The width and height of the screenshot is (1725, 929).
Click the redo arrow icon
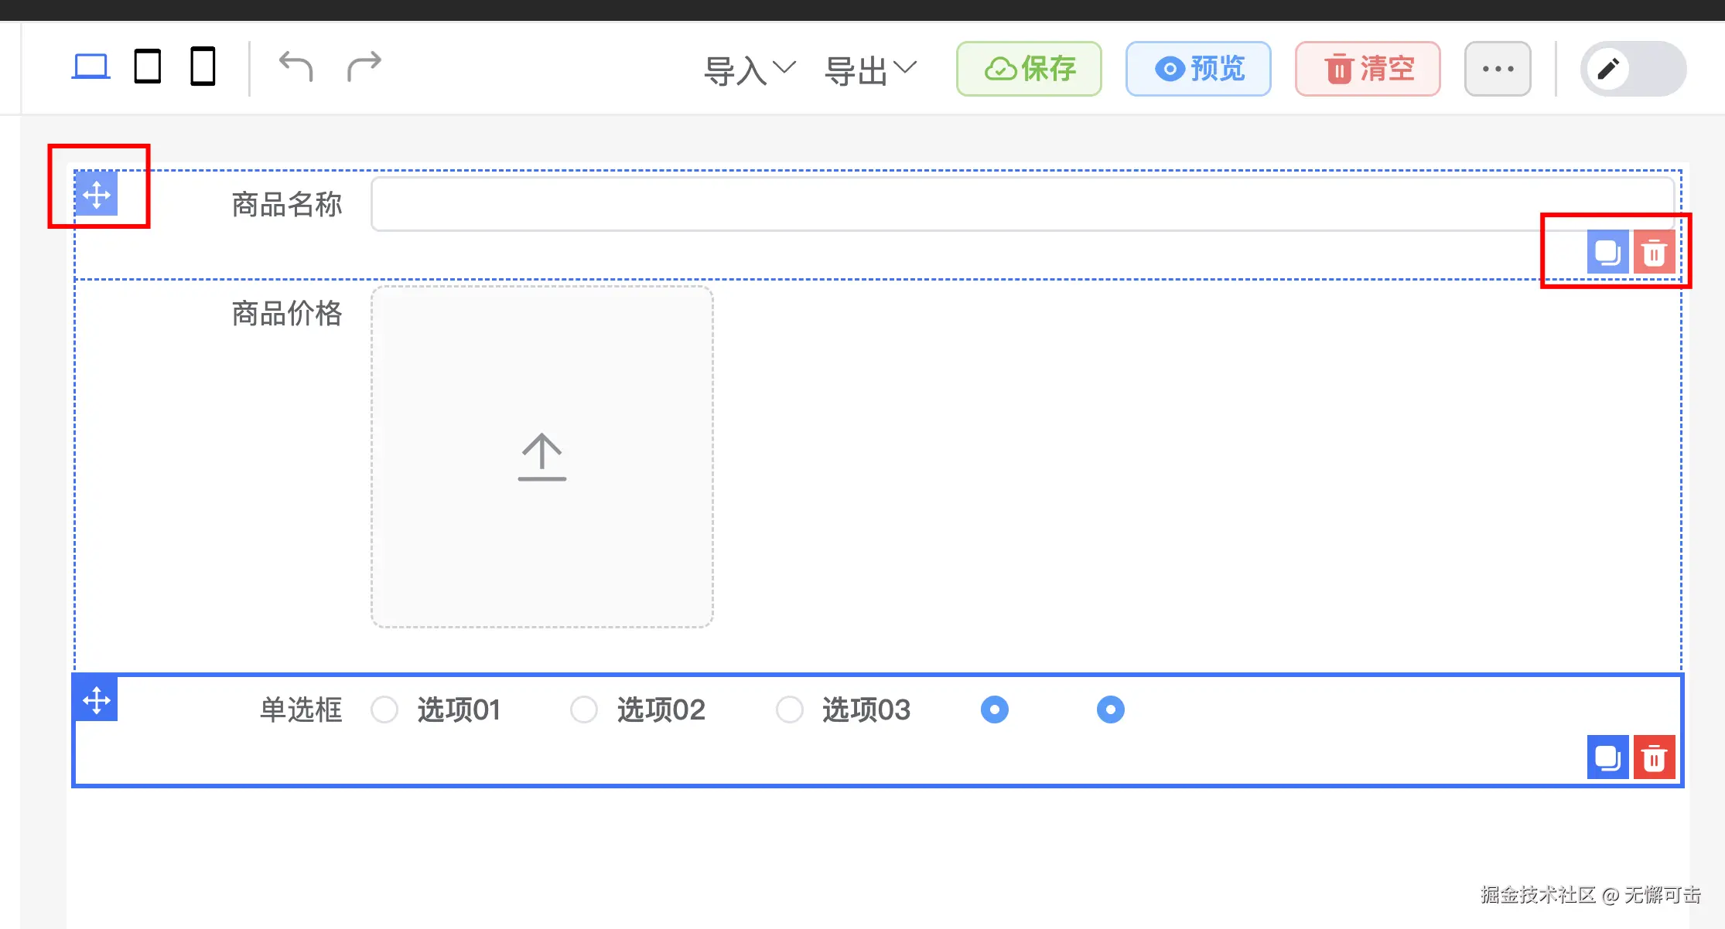[364, 67]
